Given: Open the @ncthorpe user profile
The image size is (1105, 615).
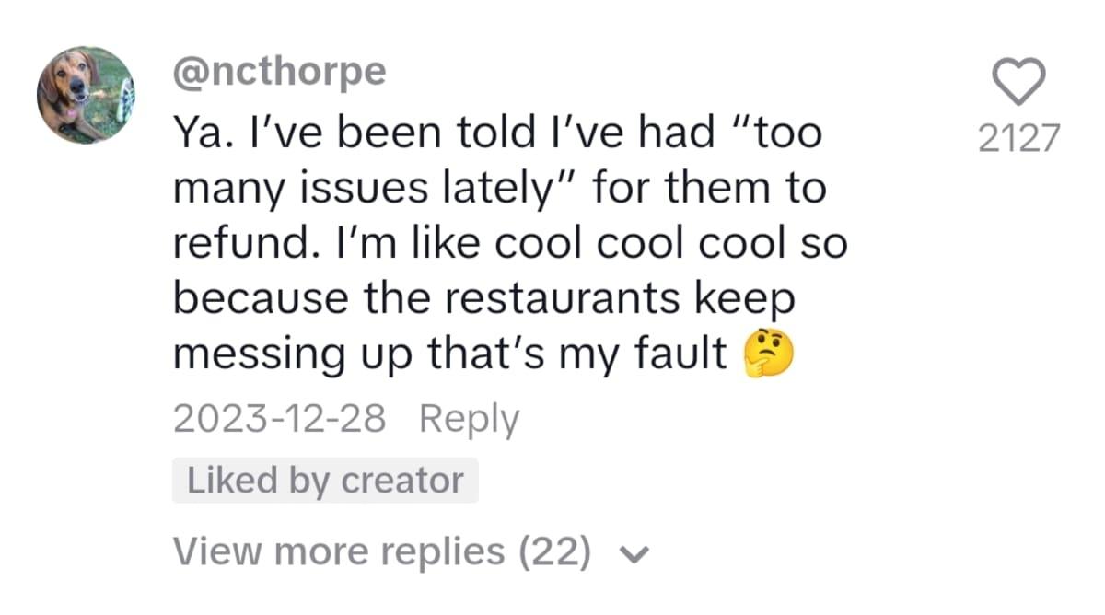Looking at the screenshot, I should [279, 73].
